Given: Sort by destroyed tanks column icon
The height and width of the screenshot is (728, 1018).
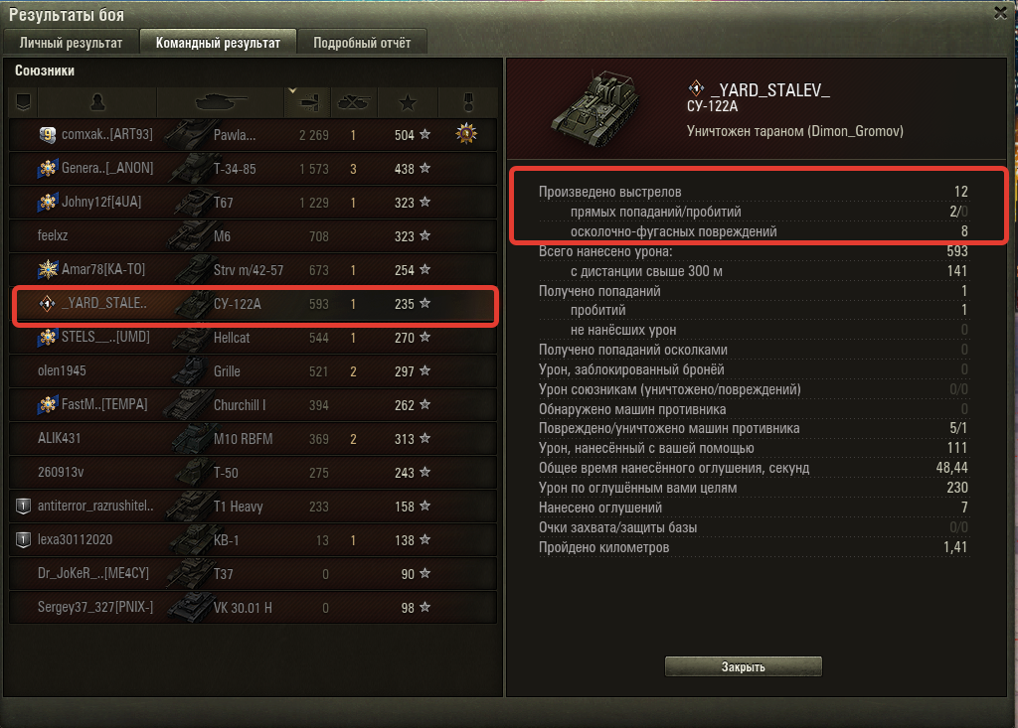Looking at the screenshot, I should coord(354,102).
